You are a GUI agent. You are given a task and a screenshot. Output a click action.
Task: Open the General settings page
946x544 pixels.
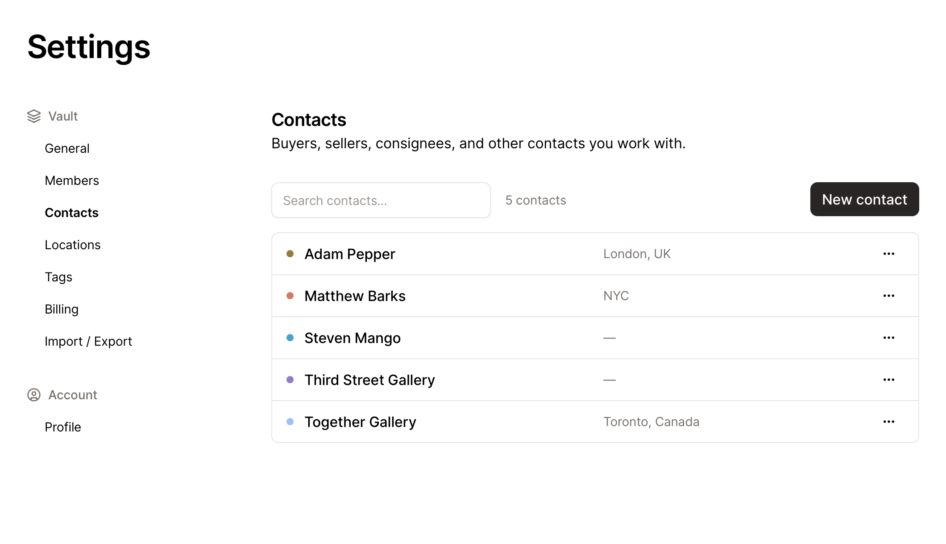[67, 148]
